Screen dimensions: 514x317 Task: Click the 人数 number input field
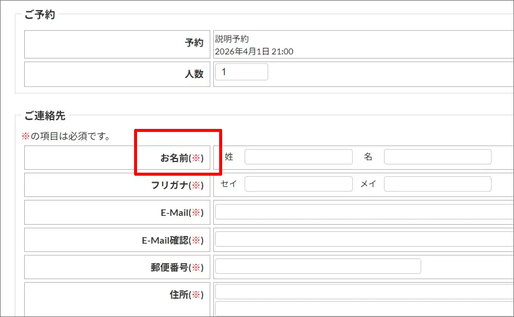pyautogui.click(x=242, y=72)
